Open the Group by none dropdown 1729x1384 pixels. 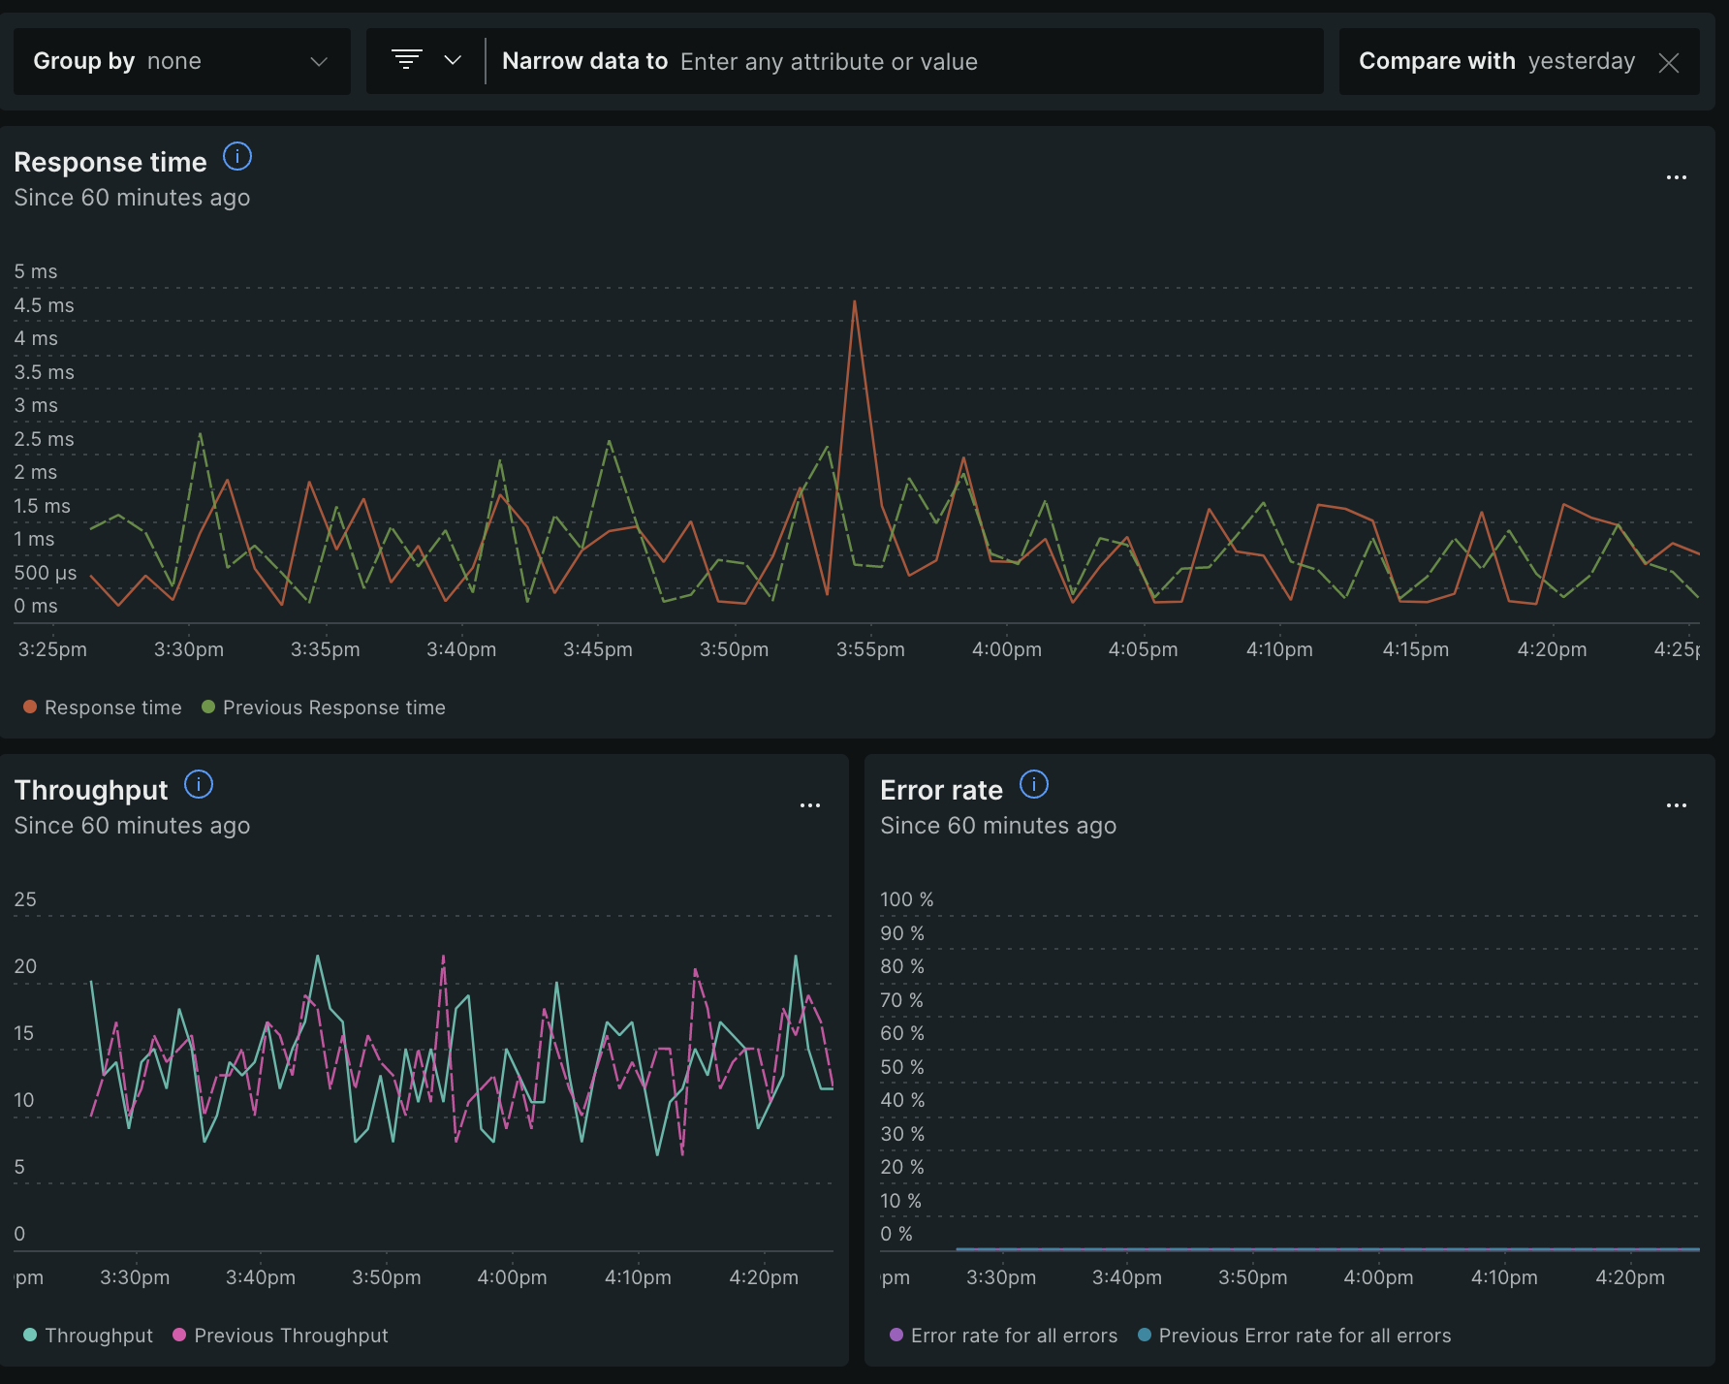click(181, 61)
